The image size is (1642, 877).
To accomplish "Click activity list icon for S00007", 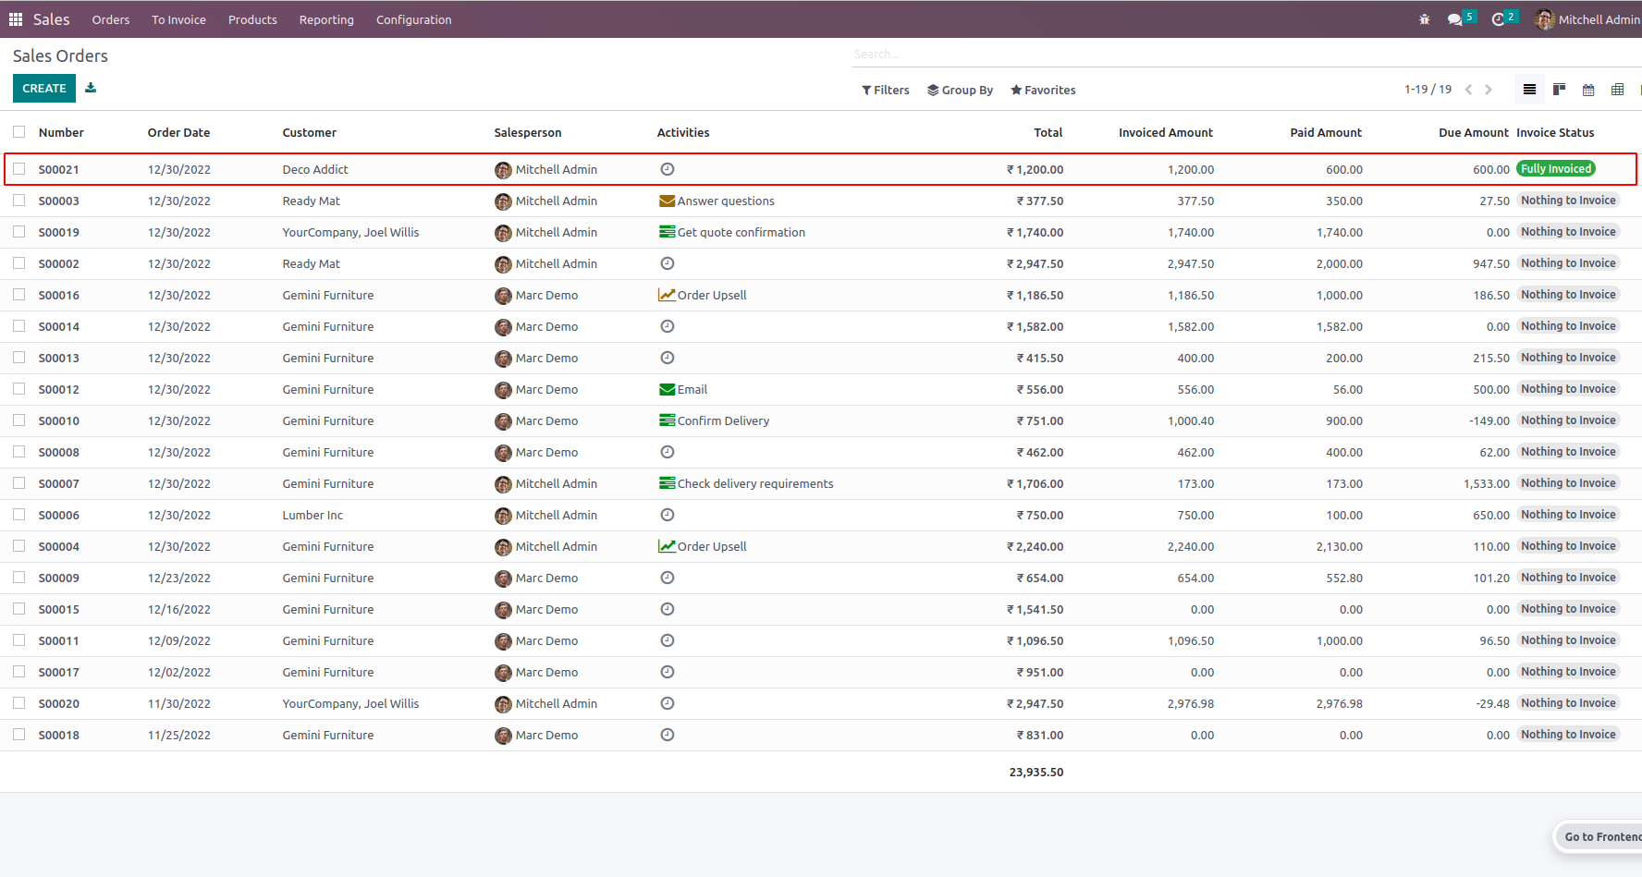I will coord(667,483).
